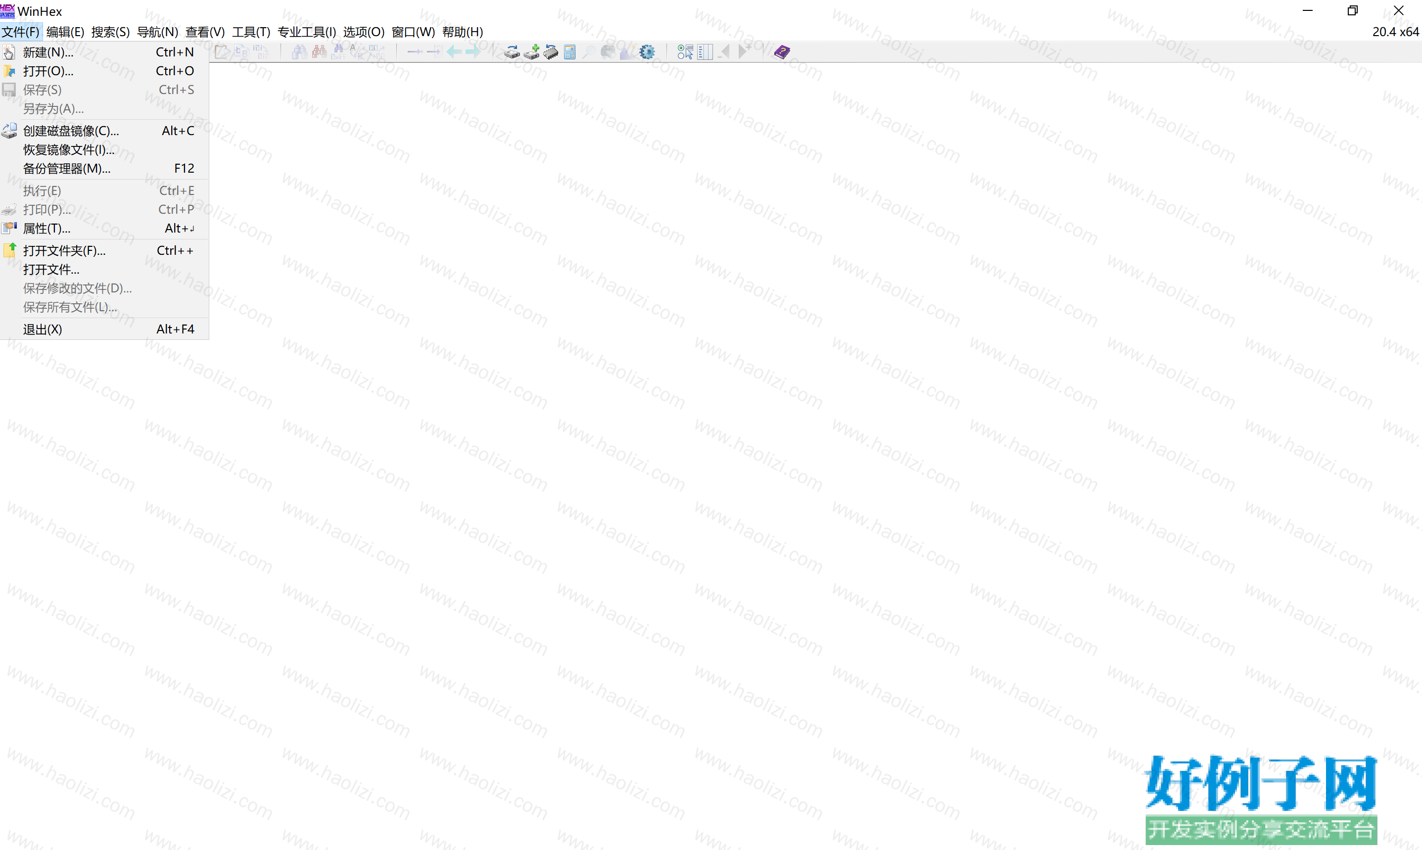Click the go to offset arrow icon
This screenshot has width=1422, height=850.
415,52
